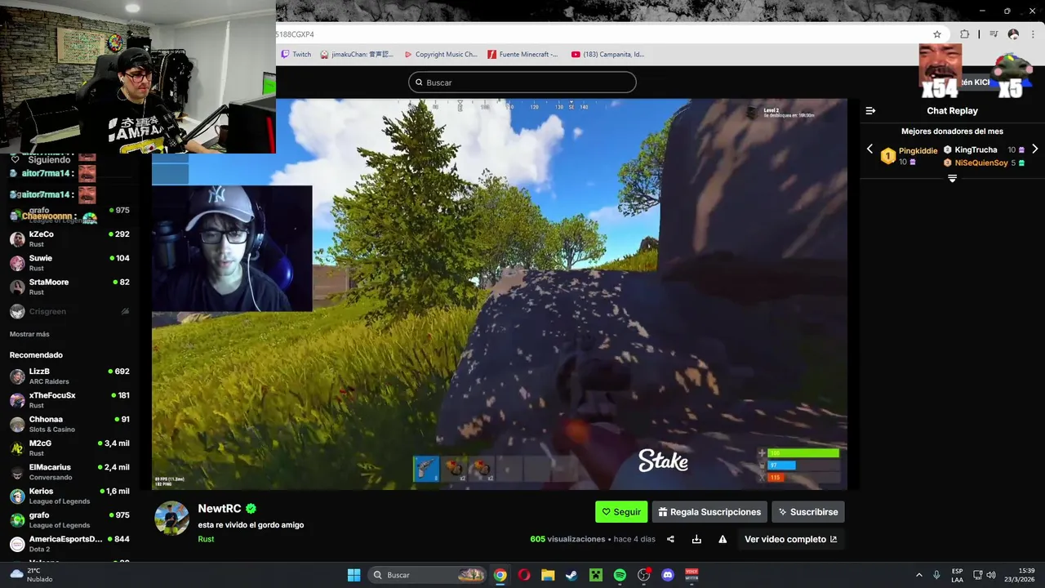Open the NewtRC profile avatar
Image resolution: width=1045 pixels, height=588 pixels.
171,518
